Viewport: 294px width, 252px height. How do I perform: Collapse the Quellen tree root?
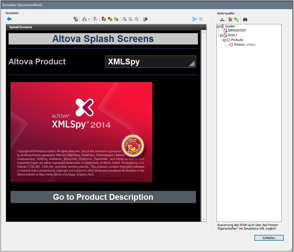[x=218, y=27]
